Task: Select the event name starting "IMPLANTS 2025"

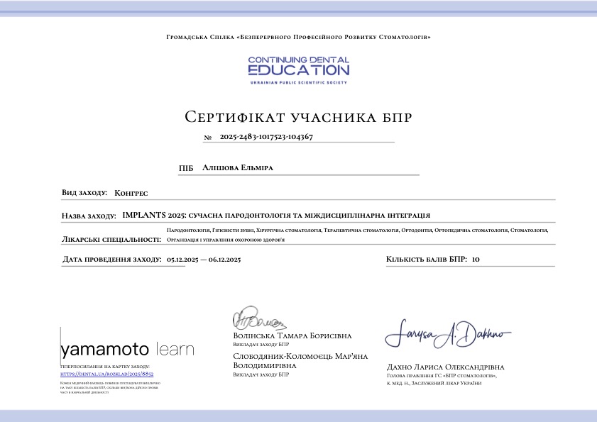Action: click(276, 216)
